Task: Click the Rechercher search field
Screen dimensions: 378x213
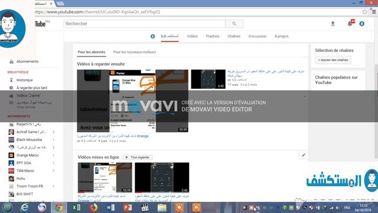Action: pos(144,24)
